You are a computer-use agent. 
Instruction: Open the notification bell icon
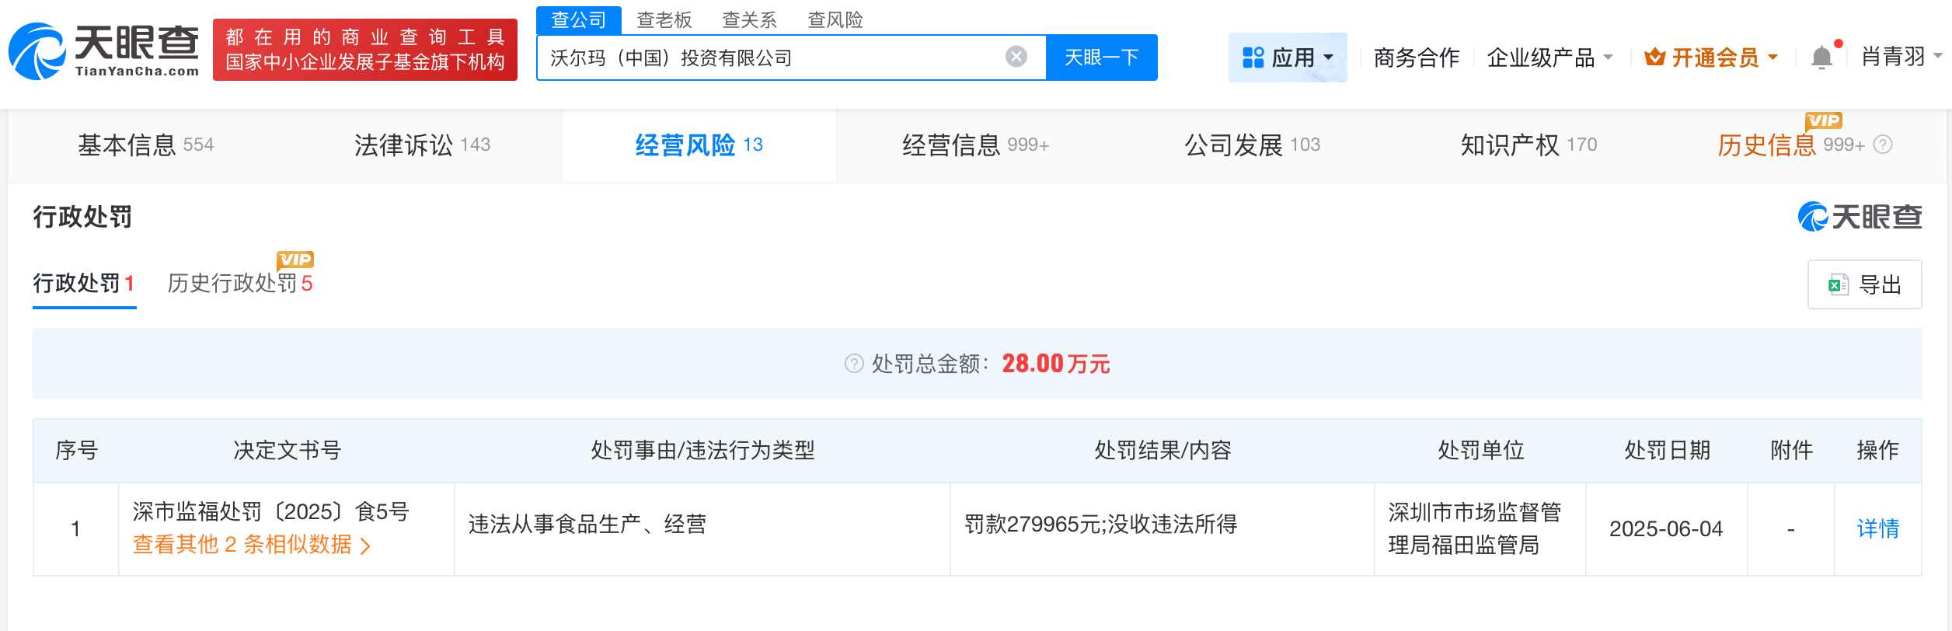[1821, 58]
